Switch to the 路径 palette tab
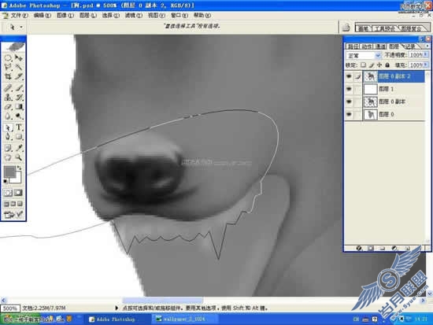433x325 pixels. (353, 46)
